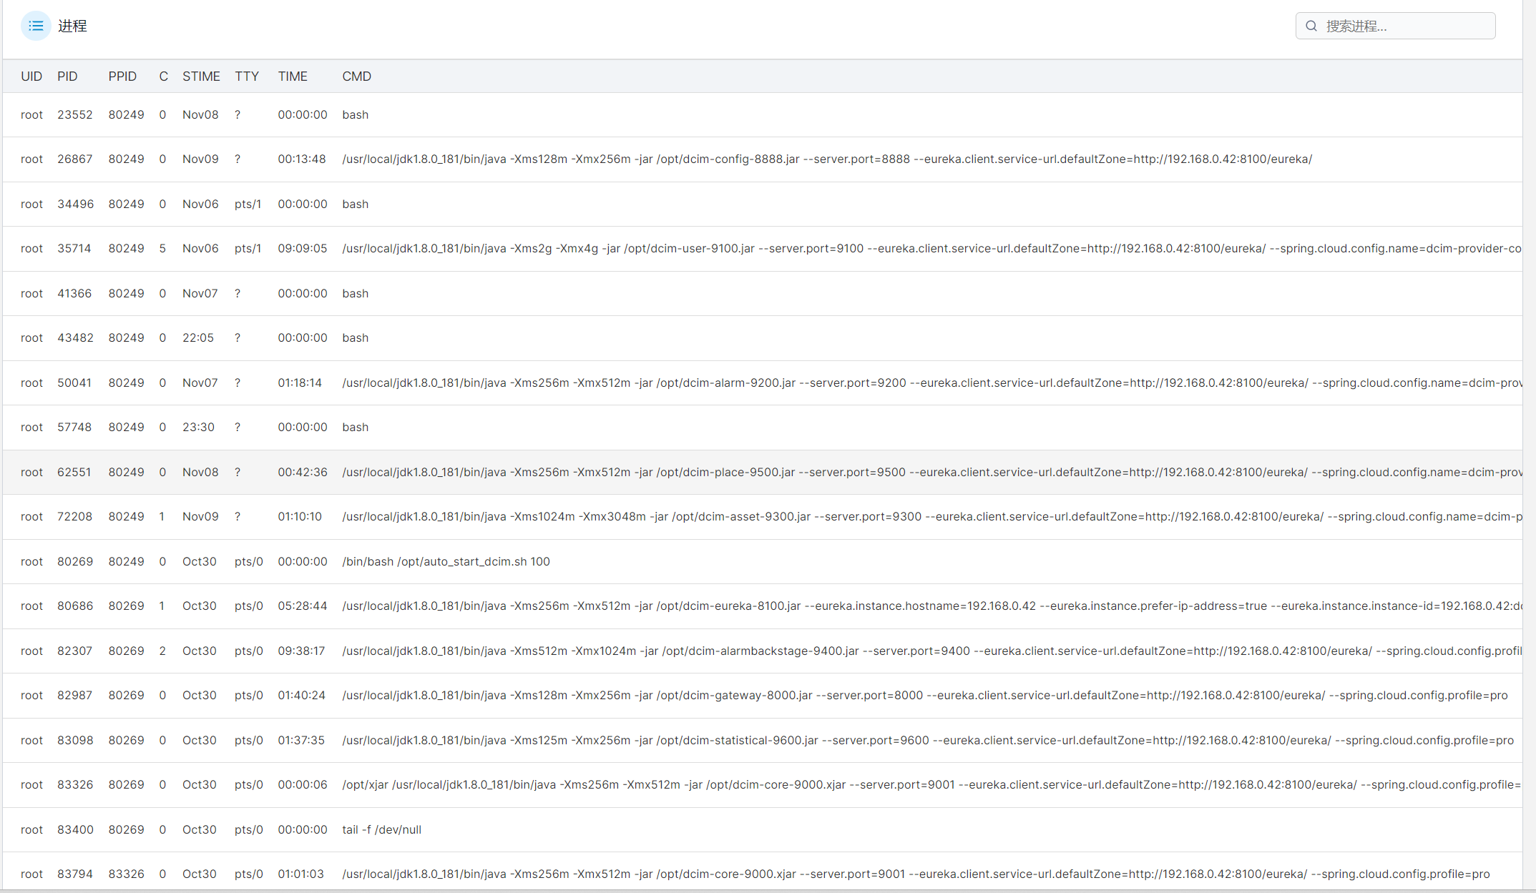Click the STIME column header

(x=201, y=77)
